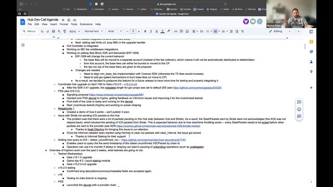
Task: Open Google Keep side panel
Action: (x=311, y=42)
